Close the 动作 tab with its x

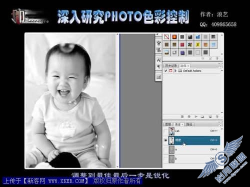tap(188, 66)
